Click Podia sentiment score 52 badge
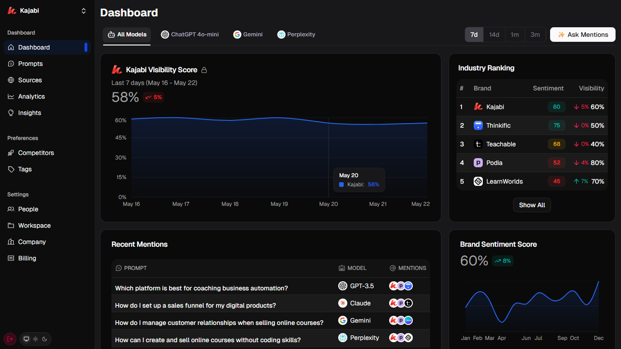This screenshot has height=349, width=621. pyautogui.click(x=556, y=163)
